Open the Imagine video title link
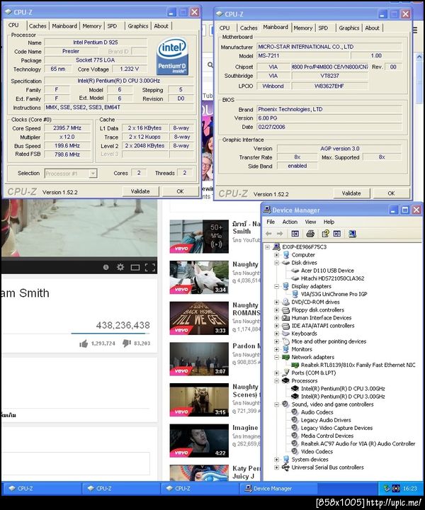 pyautogui.click(x=246, y=427)
